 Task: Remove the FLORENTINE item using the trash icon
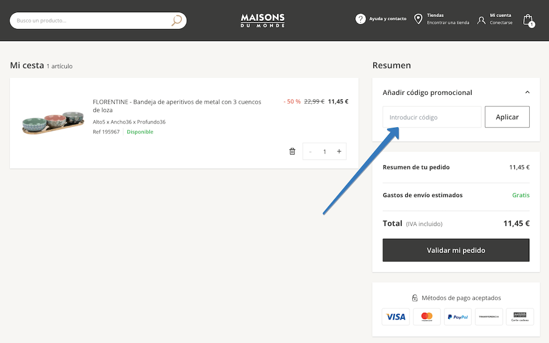(x=292, y=151)
